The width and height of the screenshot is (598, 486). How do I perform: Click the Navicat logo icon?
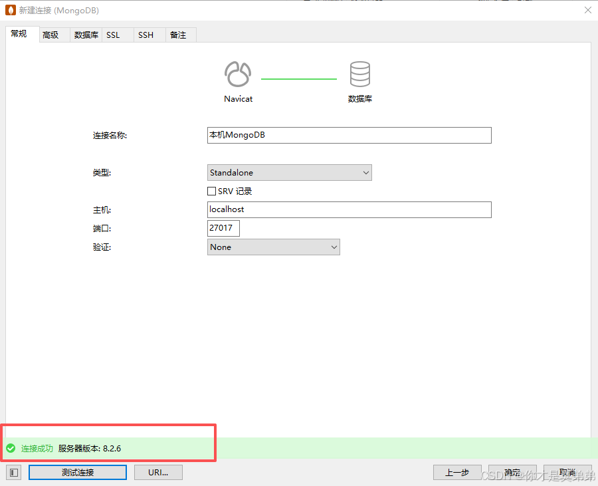238,74
